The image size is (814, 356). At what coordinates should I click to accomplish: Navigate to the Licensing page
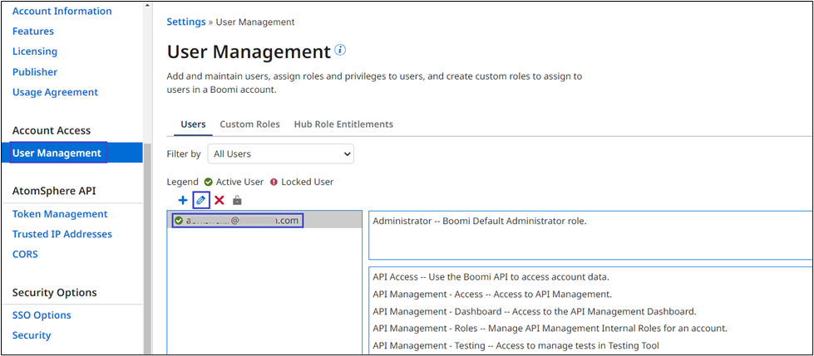point(35,51)
